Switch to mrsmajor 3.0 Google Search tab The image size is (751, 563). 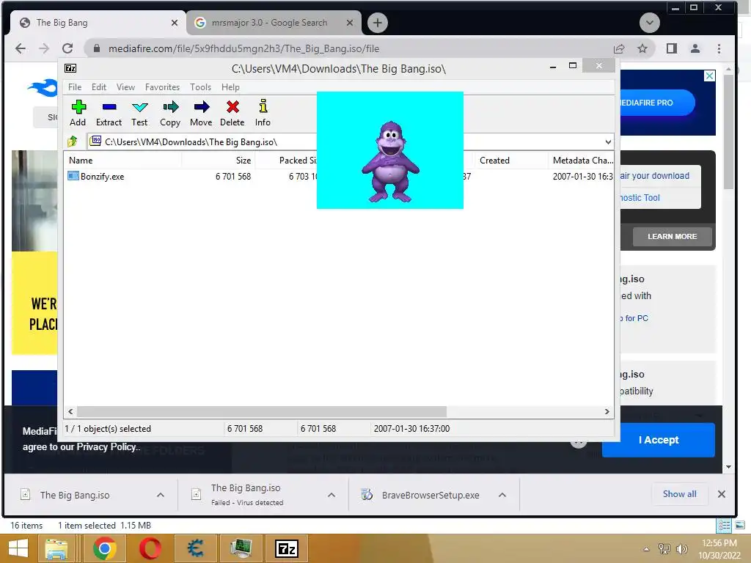(x=269, y=23)
